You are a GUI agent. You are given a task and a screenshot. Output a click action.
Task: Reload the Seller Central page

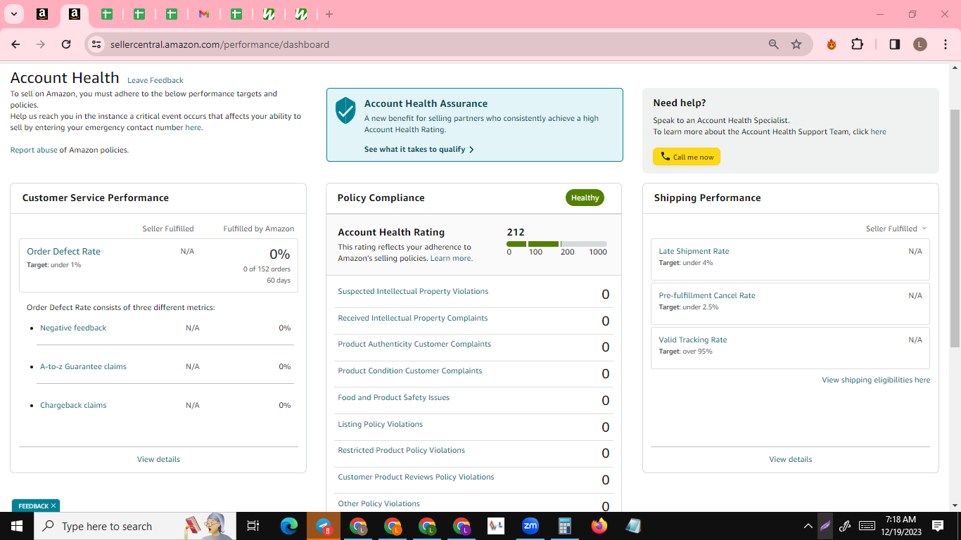point(66,44)
